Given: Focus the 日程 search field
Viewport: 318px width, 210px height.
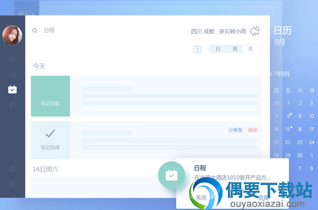Looking at the screenshot, I should [49, 30].
